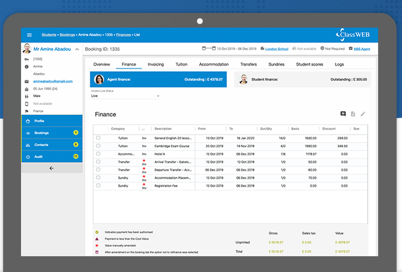This screenshot has height=272, width=402.
Task: Open the Contacts sidebar section
Action: click(x=52, y=145)
